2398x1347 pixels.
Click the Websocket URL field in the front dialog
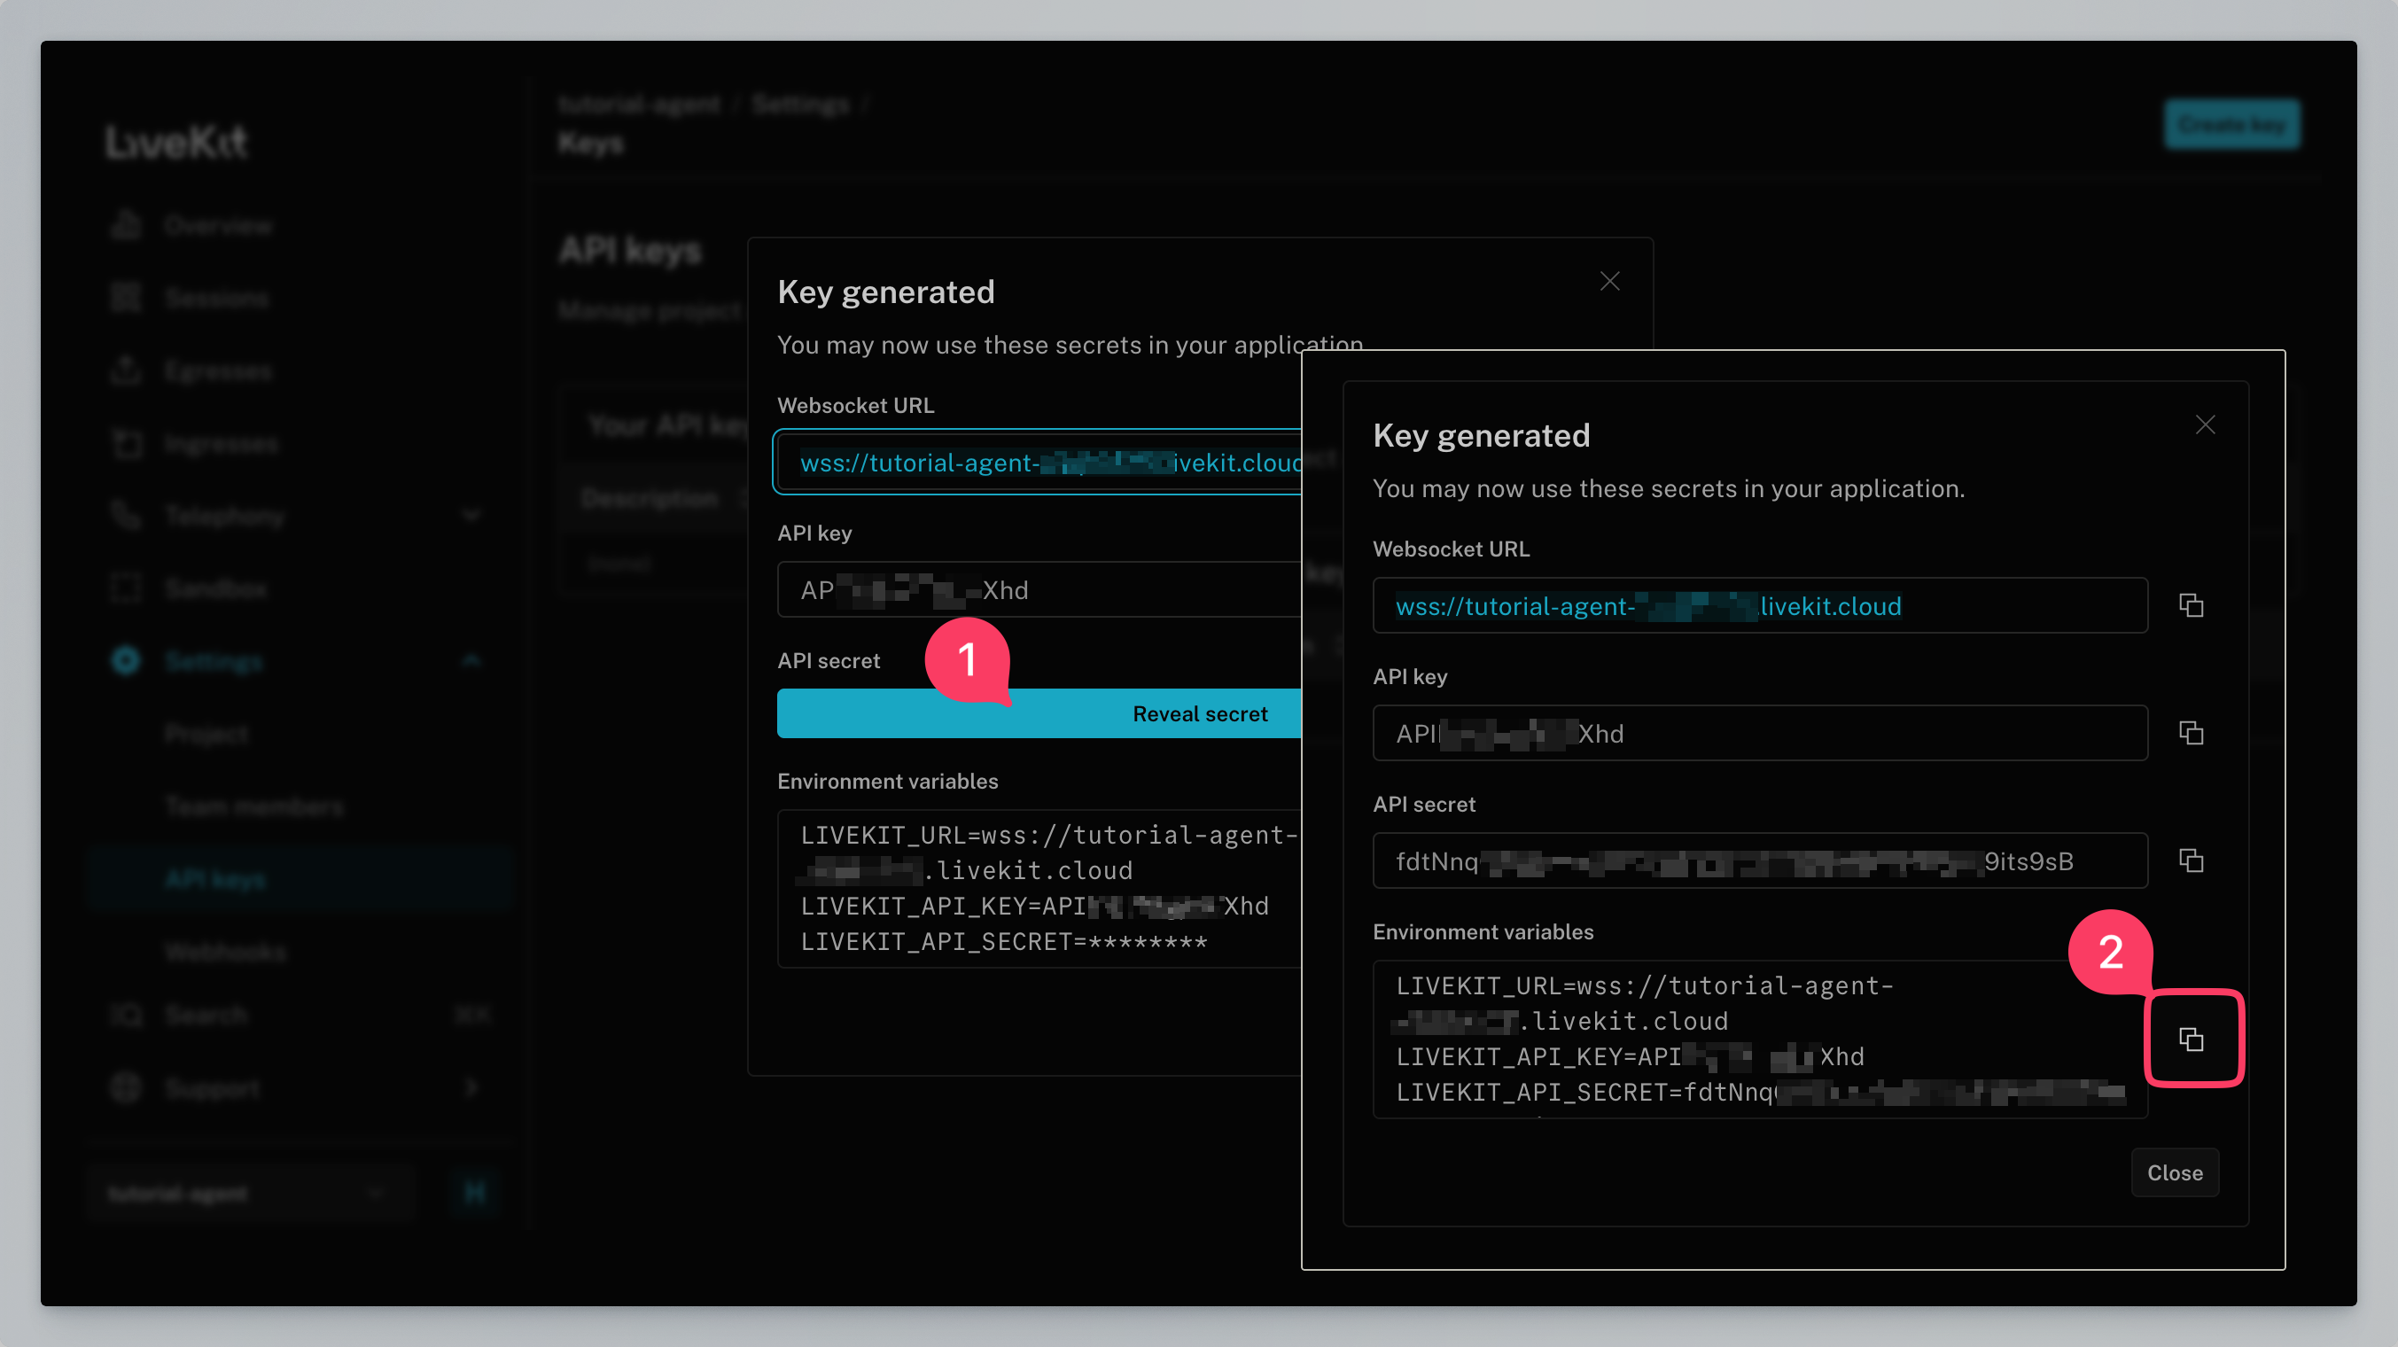pos(1759,606)
